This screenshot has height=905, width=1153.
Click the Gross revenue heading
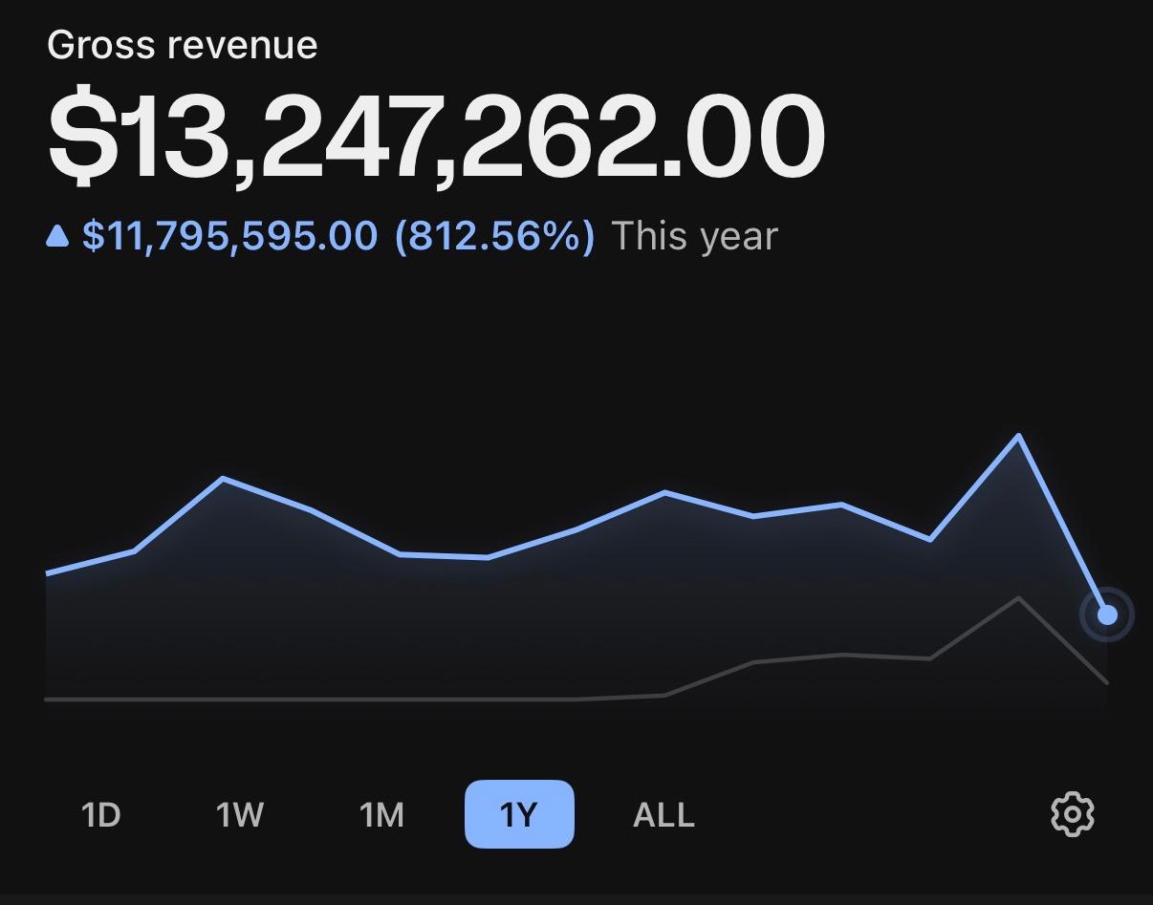click(182, 45)
